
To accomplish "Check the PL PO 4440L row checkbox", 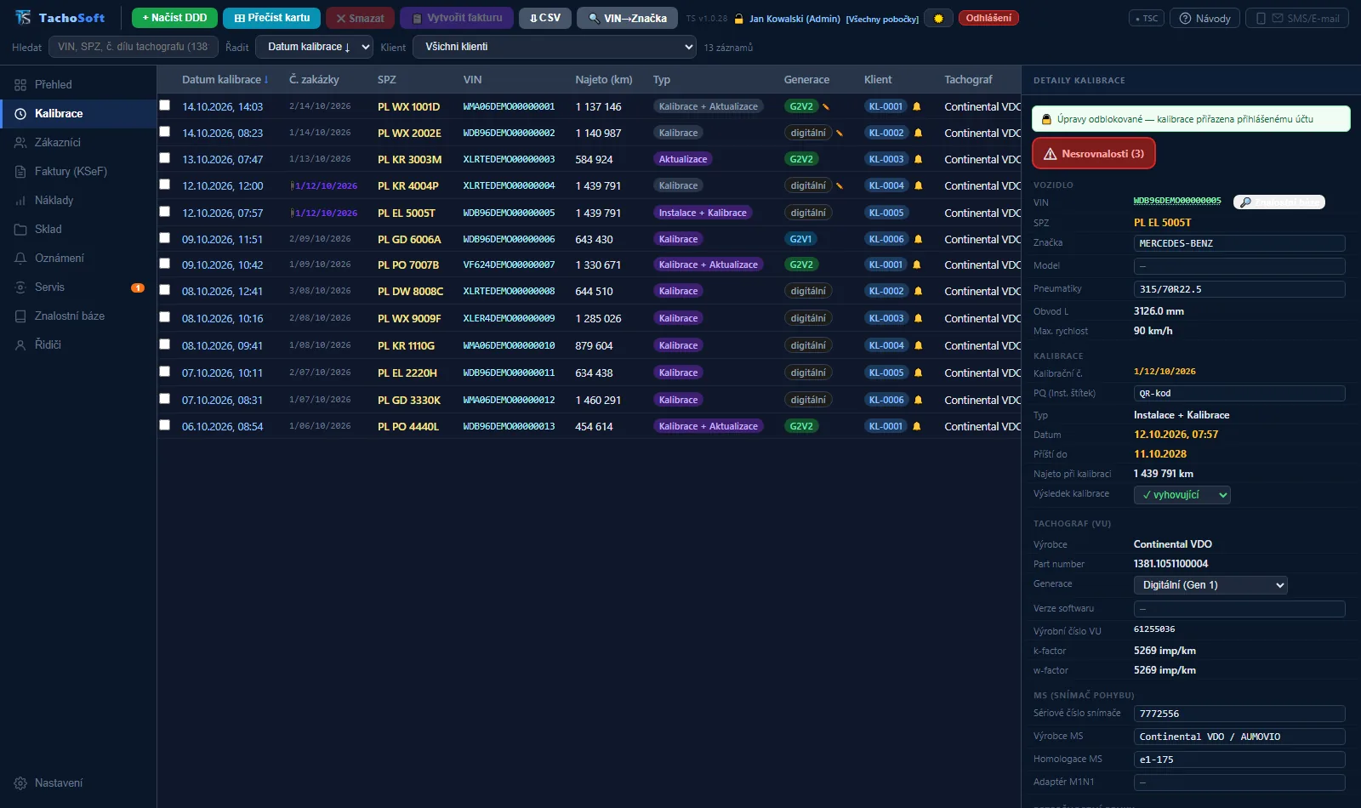I will tap(165, 425).
